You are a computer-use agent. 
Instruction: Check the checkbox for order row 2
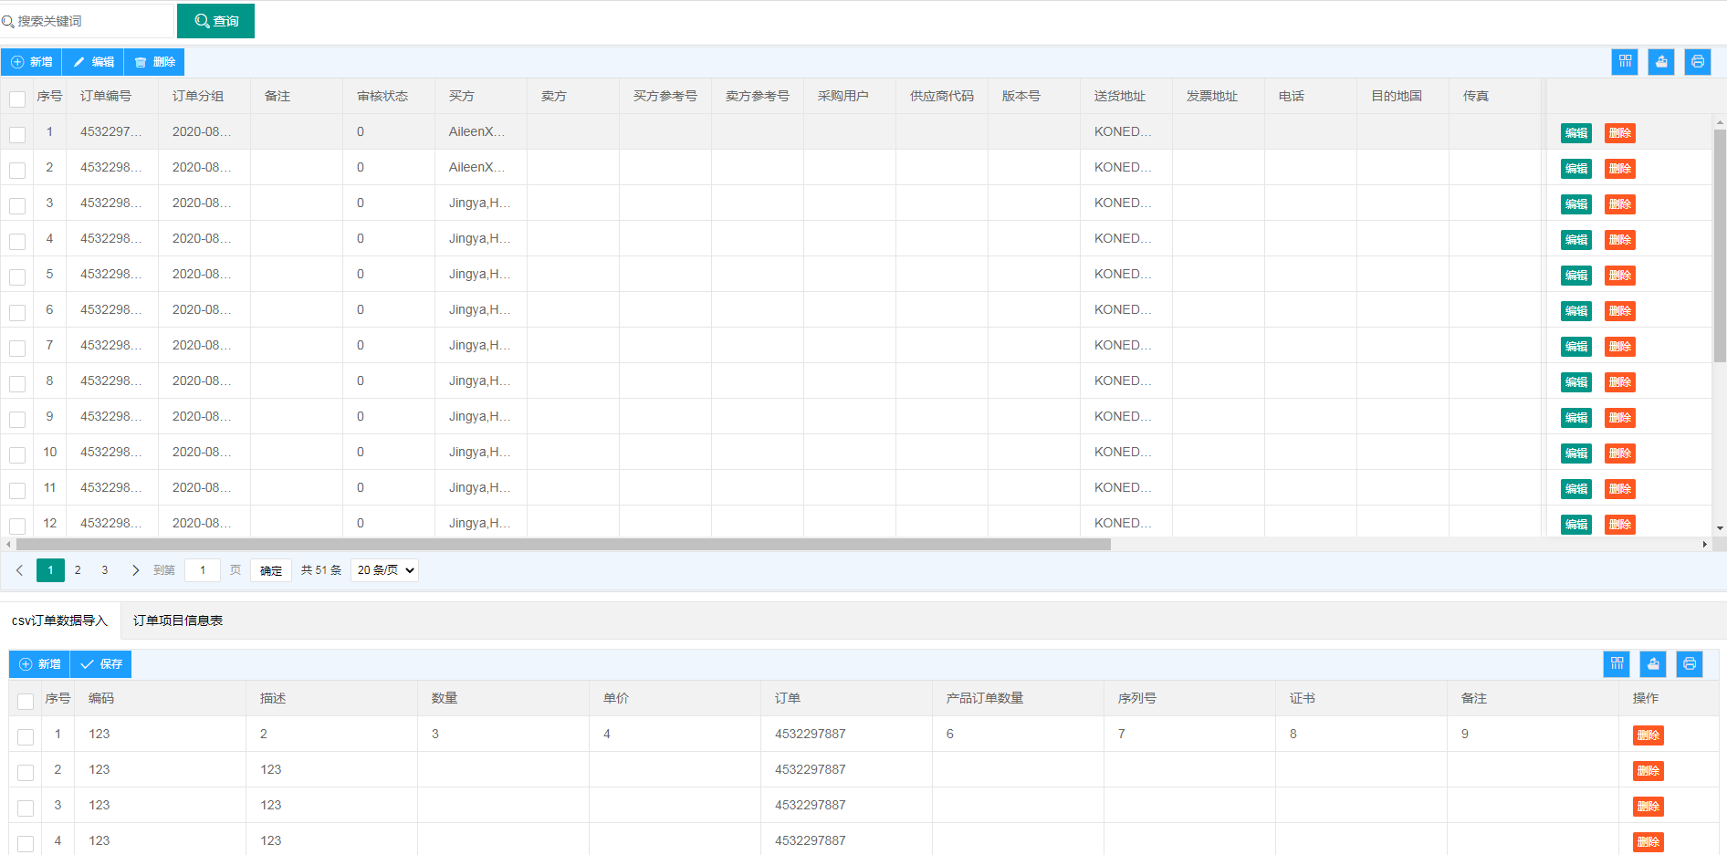[17, 170]
